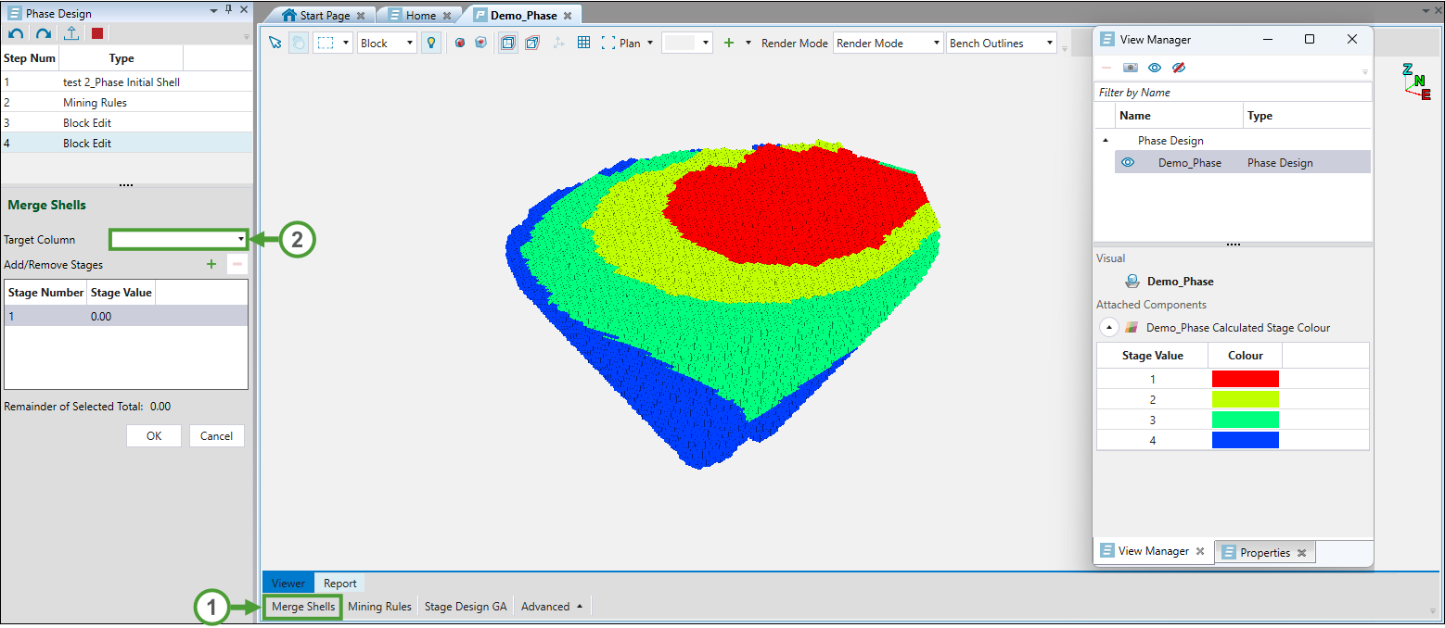Click the Filter by Name field
Image resolution: width=1445 pixels, height=628 pixels.
[x=1231, y=93]
